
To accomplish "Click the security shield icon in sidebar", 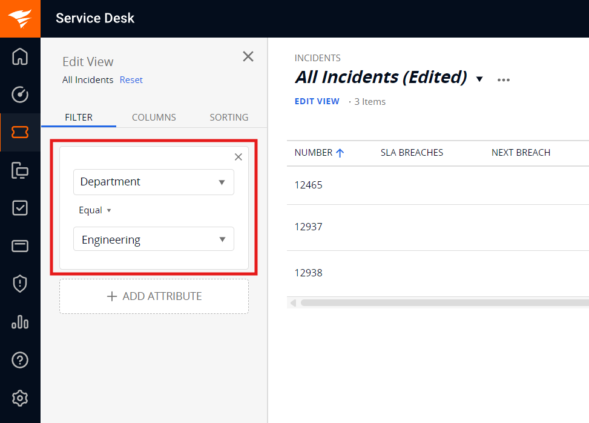I will 20,284.
